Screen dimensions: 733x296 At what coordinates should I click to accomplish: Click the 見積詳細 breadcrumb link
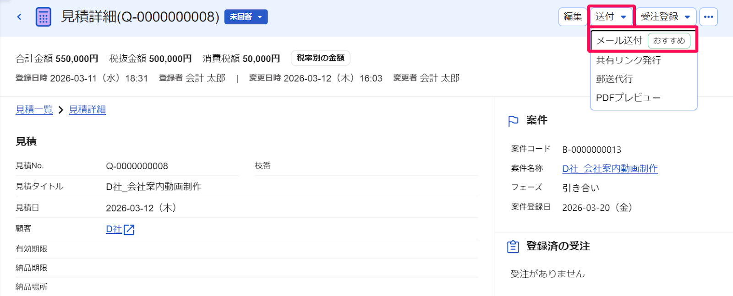(87, 110)
